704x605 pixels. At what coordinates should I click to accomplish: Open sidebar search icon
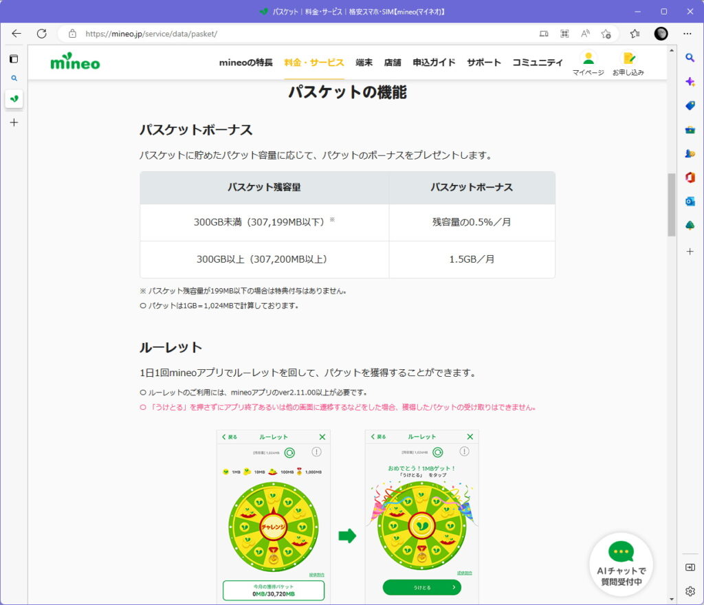point(690,58)
